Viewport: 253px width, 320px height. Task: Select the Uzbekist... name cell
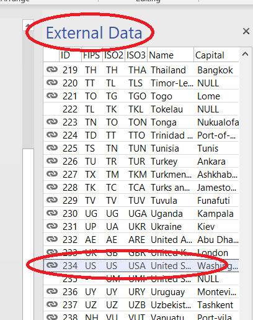click(x=171, y=305)
